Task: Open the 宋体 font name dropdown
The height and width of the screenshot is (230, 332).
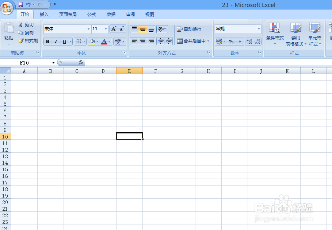Action: point(88,29)
